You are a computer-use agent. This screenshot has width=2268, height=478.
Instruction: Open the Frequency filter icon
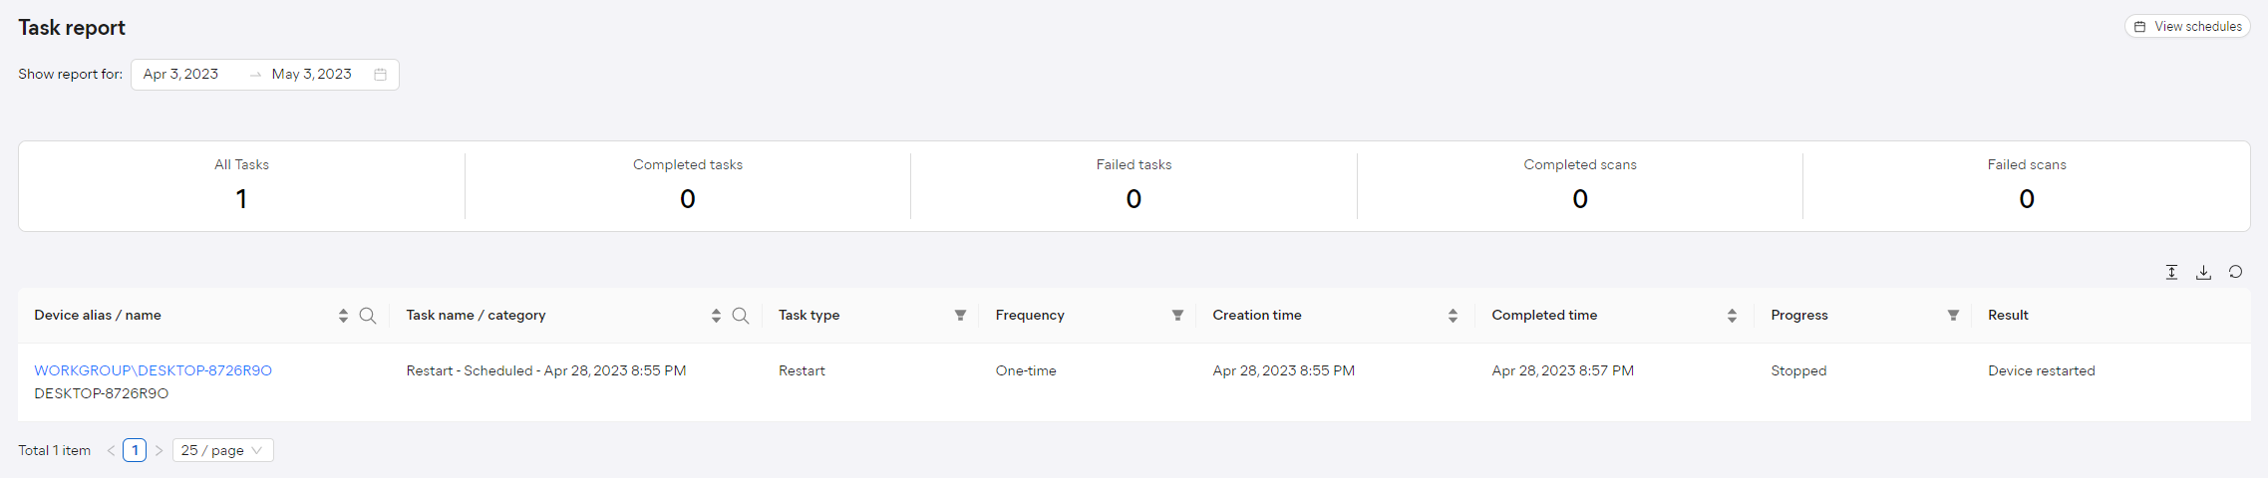(1177, 316)
